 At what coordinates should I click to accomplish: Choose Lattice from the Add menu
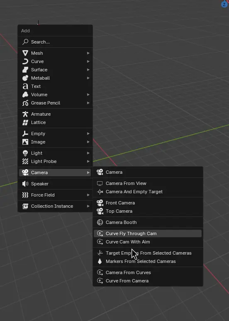coord(55,122)
